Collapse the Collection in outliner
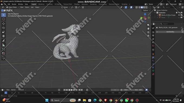 point(155,13)
